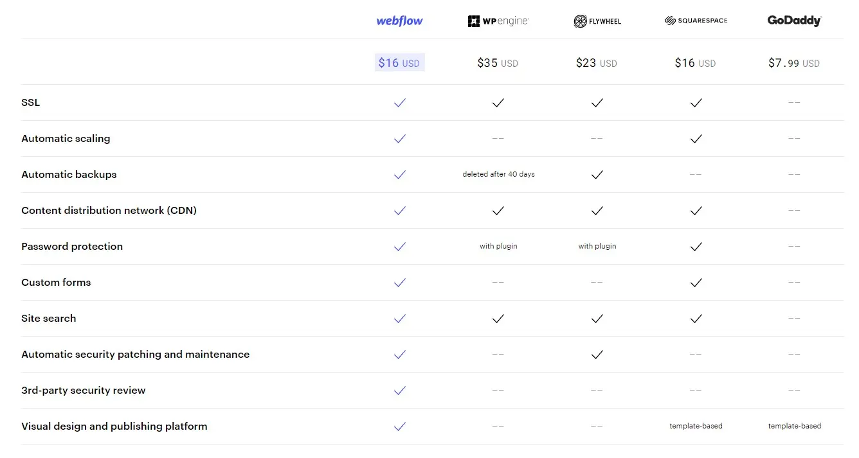Viewport: 859px width, 458px height.
Task: Click the $7.99 USD GoDaddy price
Action: click(794, 63)
